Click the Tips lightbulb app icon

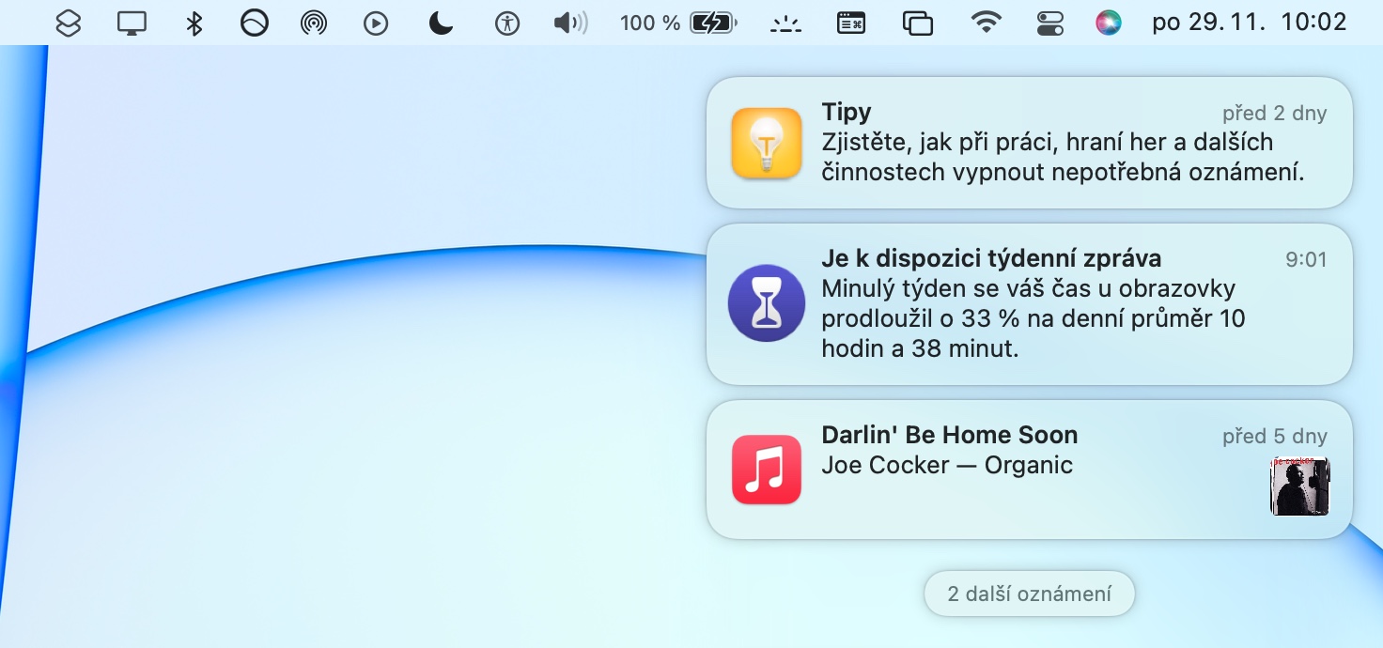click(766, 143)
